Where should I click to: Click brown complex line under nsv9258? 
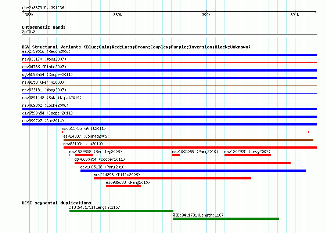tap(169, 85)
